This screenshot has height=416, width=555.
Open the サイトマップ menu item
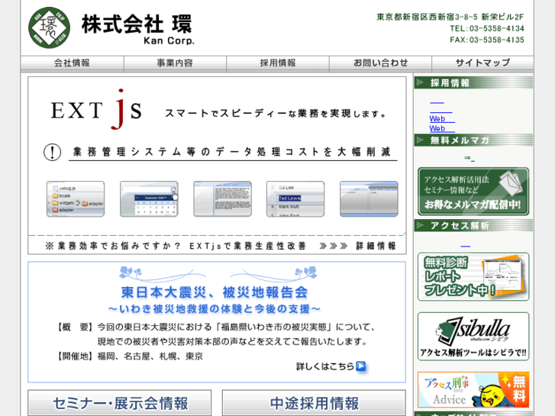pos(482,63)
